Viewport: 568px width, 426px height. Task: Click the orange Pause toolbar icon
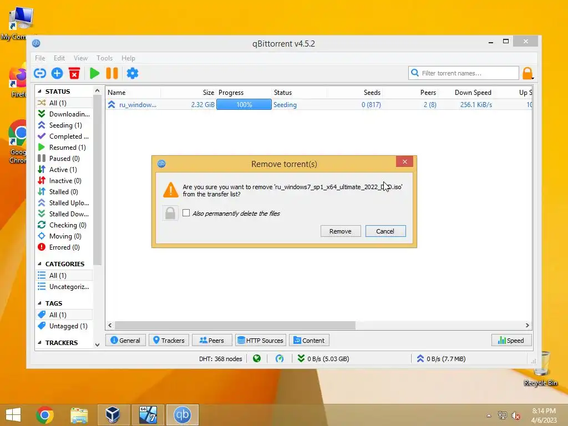(x=112, y=73)
